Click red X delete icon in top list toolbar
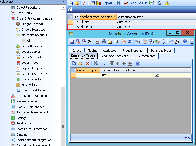The image size is (196, 146). pyautogui.click(x=85, y=3)
